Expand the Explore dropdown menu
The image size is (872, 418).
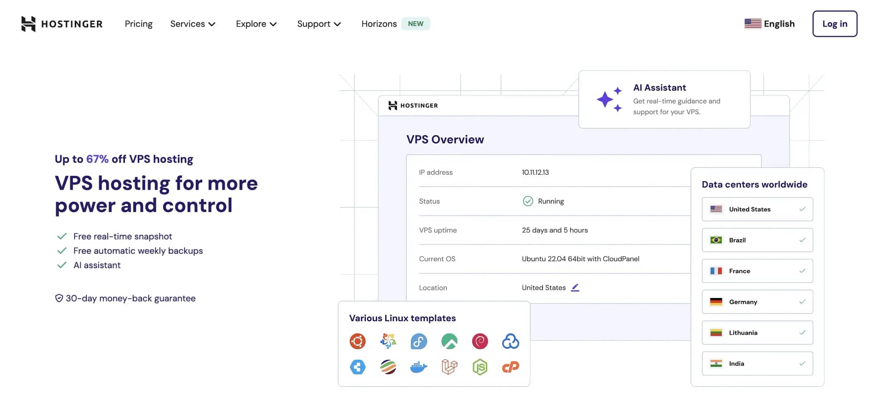click(256, 24)
